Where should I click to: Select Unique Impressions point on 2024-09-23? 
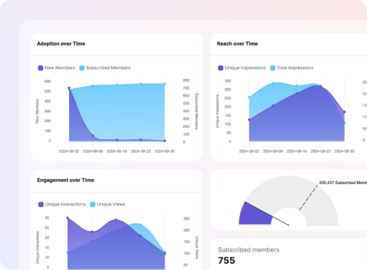click(321, 87)
